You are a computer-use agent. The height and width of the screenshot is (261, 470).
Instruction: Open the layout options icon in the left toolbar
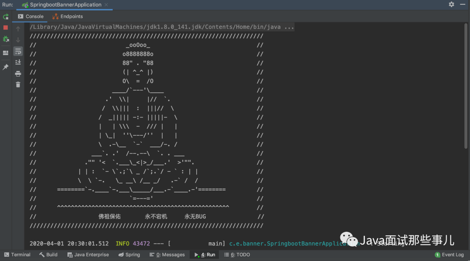click(x=6, y=53)
